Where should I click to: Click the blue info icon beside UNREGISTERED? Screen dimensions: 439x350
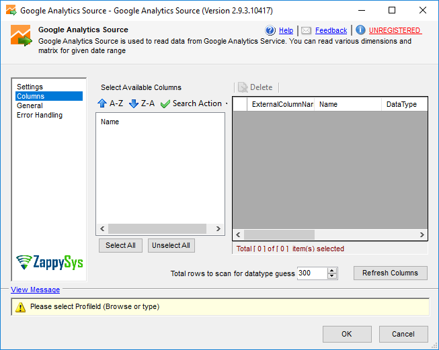(360, 30)
